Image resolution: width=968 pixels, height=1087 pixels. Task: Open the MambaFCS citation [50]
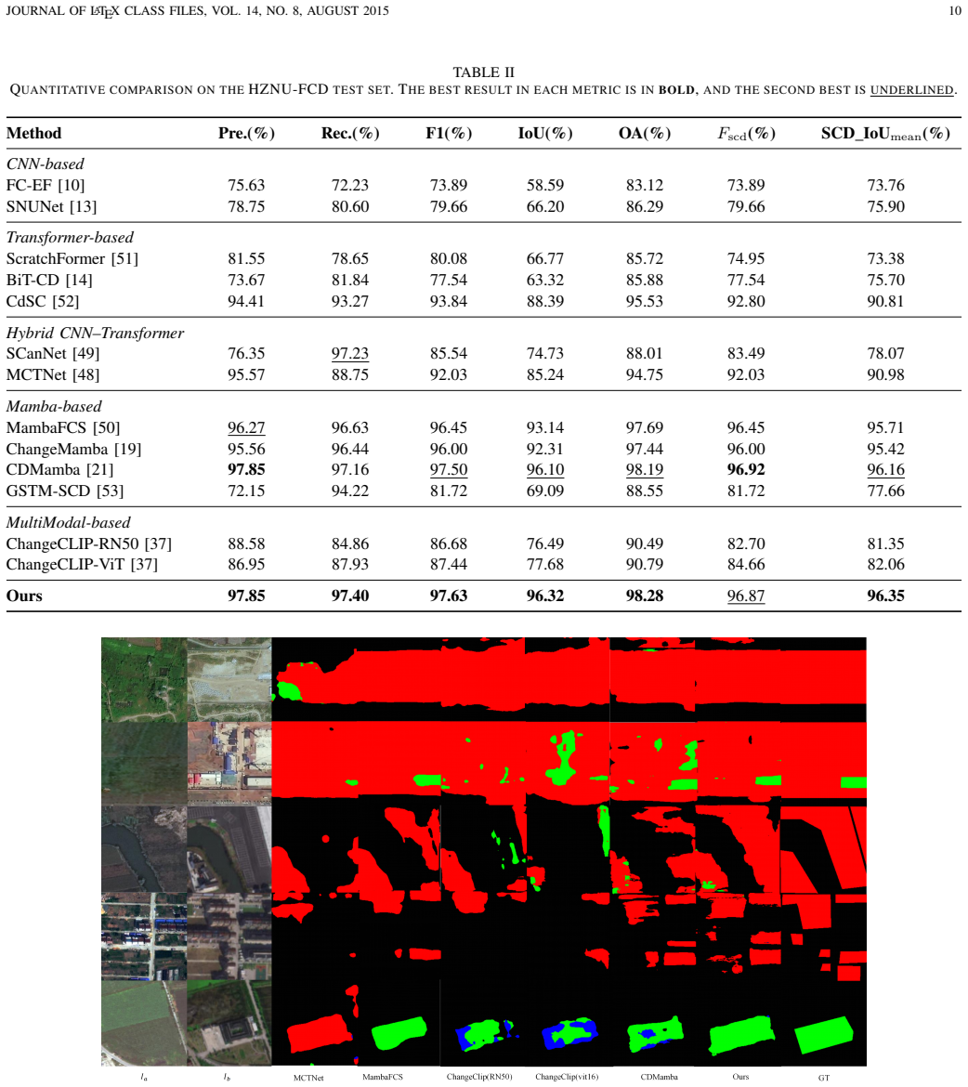[x=106, y=427]
